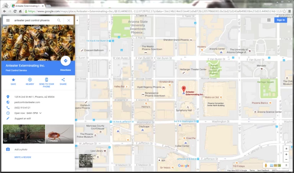Click the TGI Fridays restaurant marker
Screen dimensions: 294x173
point(237,163)
